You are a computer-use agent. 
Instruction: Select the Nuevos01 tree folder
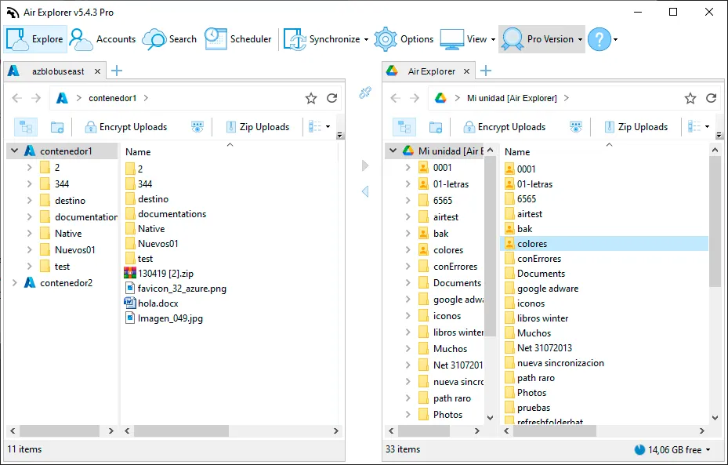[x=74, y=250]
